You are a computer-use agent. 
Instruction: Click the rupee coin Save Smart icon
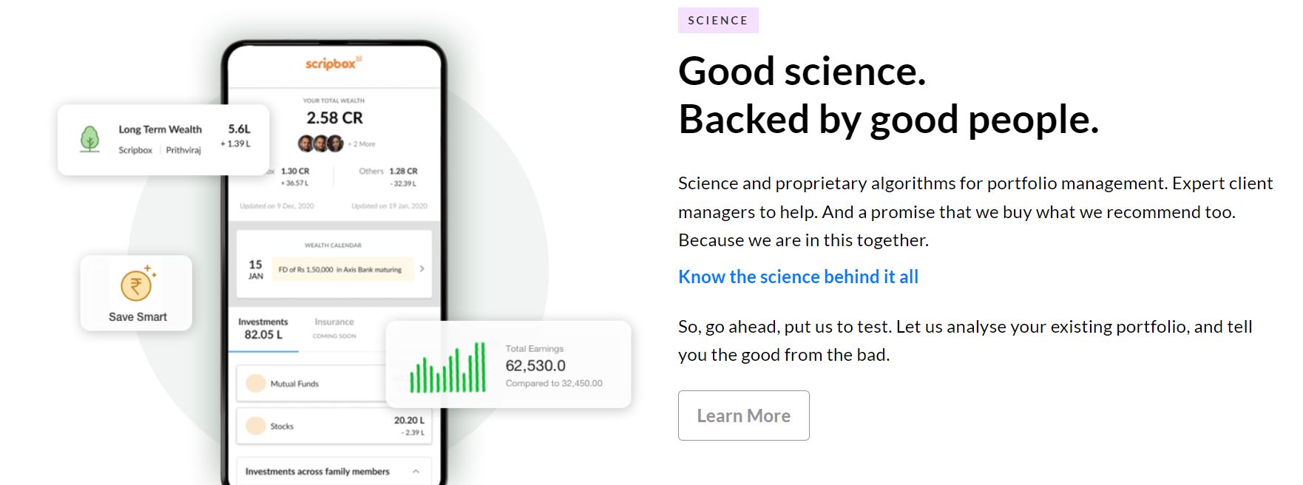[x=138, y=283]
